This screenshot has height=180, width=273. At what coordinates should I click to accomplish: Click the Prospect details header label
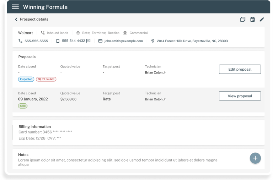tap(34, 20)
